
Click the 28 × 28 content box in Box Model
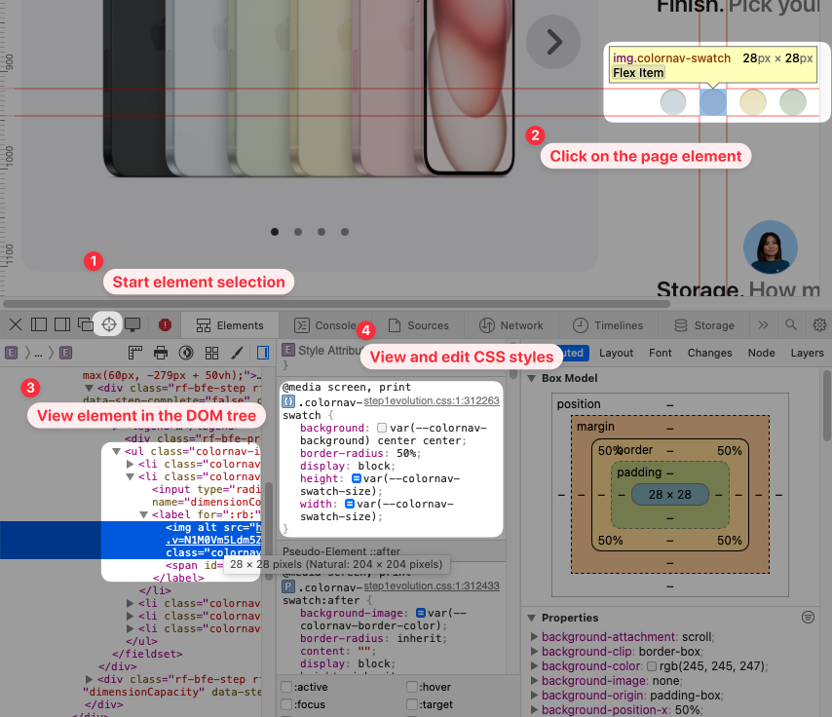(670, 495)
